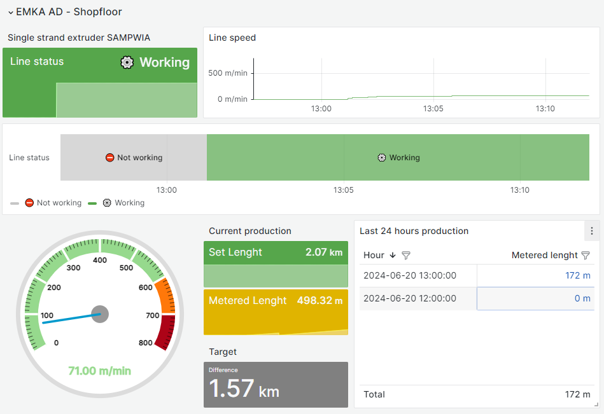Click the 2024-06-20 12:00:00 hour cell
Screen dimensions: 604x414
[x=410, y=298]
